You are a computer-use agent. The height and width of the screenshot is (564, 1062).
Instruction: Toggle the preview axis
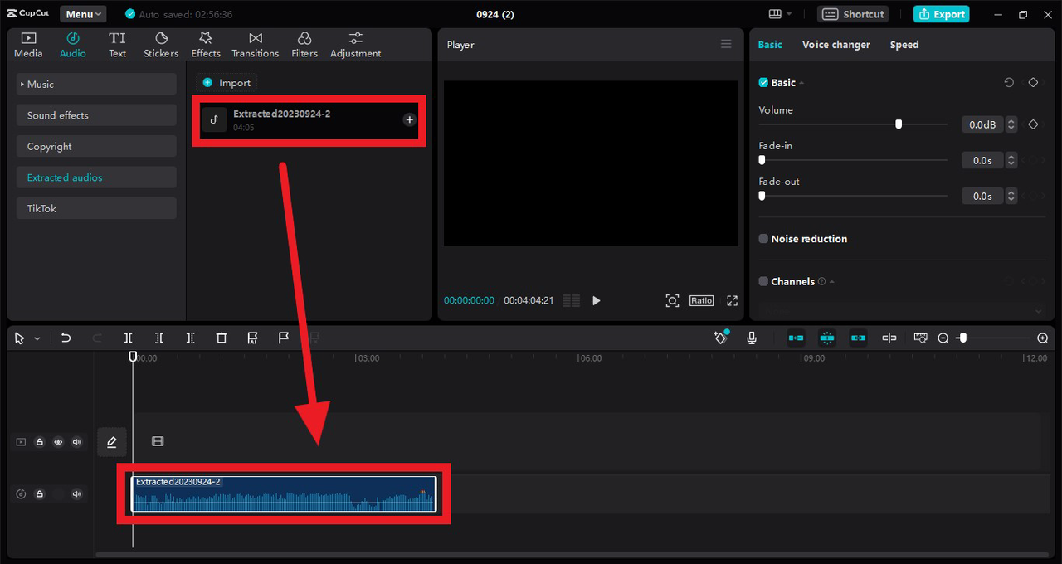click(x=889, y=338)
